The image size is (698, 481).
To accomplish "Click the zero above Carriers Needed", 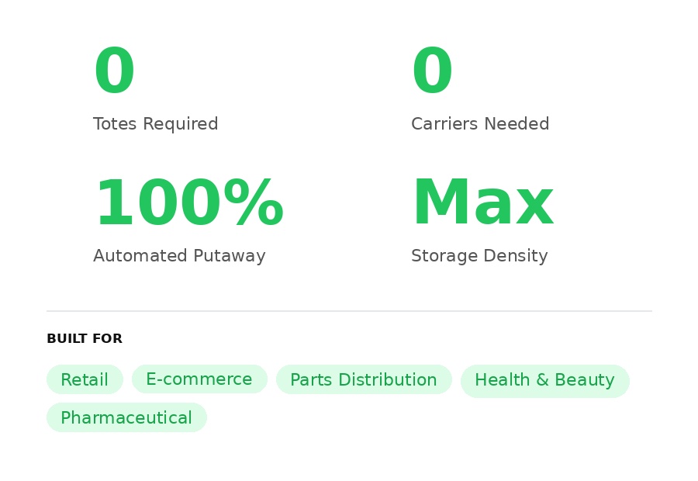I will click(x=432, y=71).
